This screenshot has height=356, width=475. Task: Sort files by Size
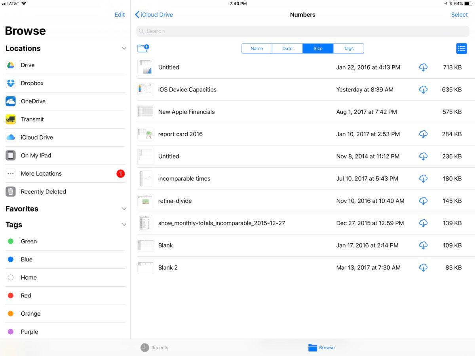318,49
